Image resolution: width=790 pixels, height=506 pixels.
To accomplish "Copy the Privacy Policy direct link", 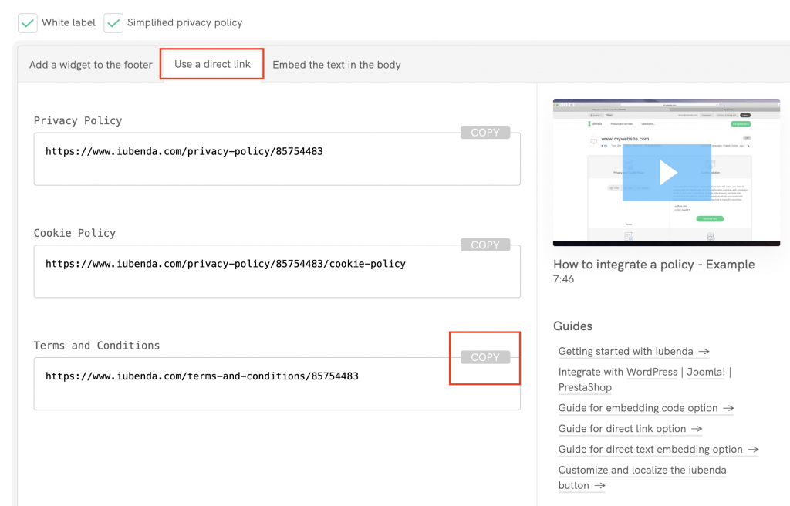I will pyautogui.click(x=484, y=132).
